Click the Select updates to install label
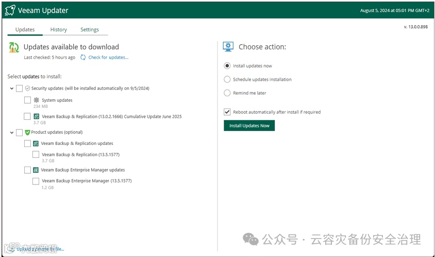435x257 pixels. (35, 77)
